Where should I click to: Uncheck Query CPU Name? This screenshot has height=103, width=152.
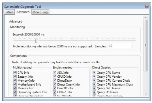tap(94, 72)
